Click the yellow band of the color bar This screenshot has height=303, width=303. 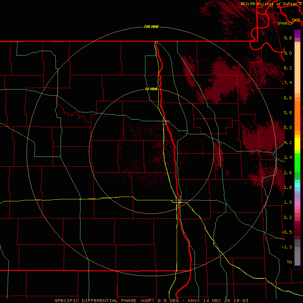coord(297,144)
